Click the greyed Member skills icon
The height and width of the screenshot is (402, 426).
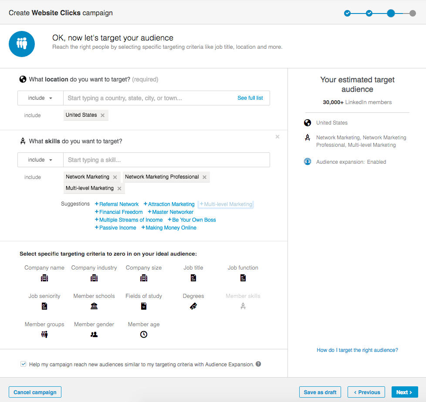click(243, 306)
